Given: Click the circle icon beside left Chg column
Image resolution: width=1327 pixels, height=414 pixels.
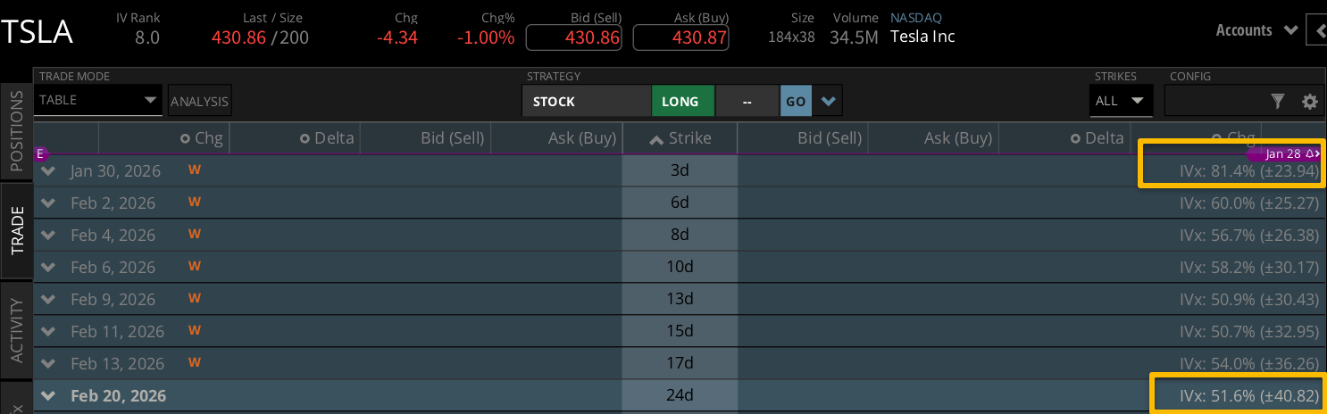Looking at the screenshot, I should 185,138.
